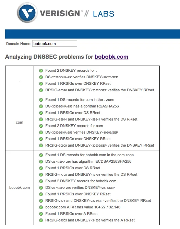The height and width of the screenshot is (229, 180).
Task: Click the 'bobobk.com' zone label cell
Action: pyautogui.click(x=20, y=187)
